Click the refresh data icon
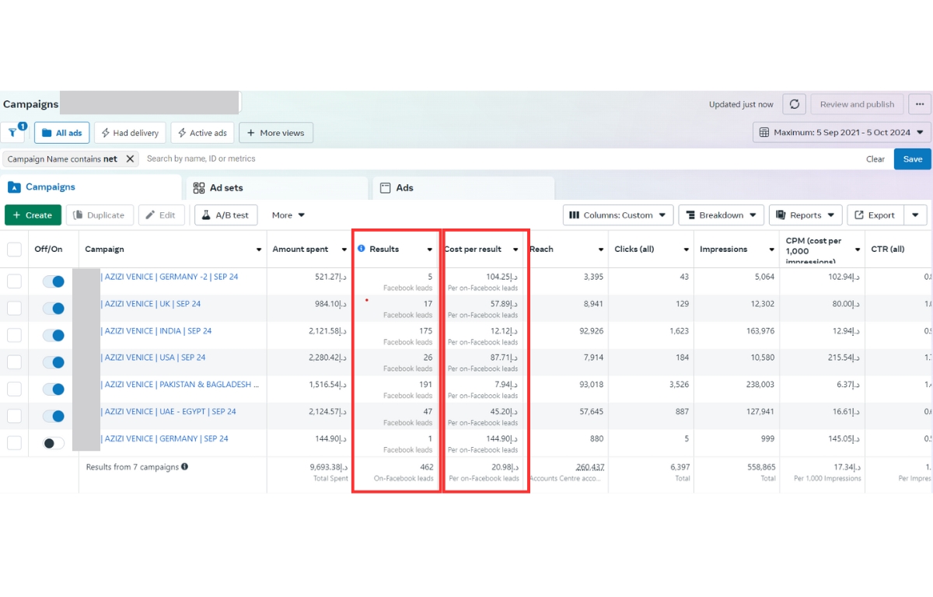933x597 pixels. (x=794, y=104)
